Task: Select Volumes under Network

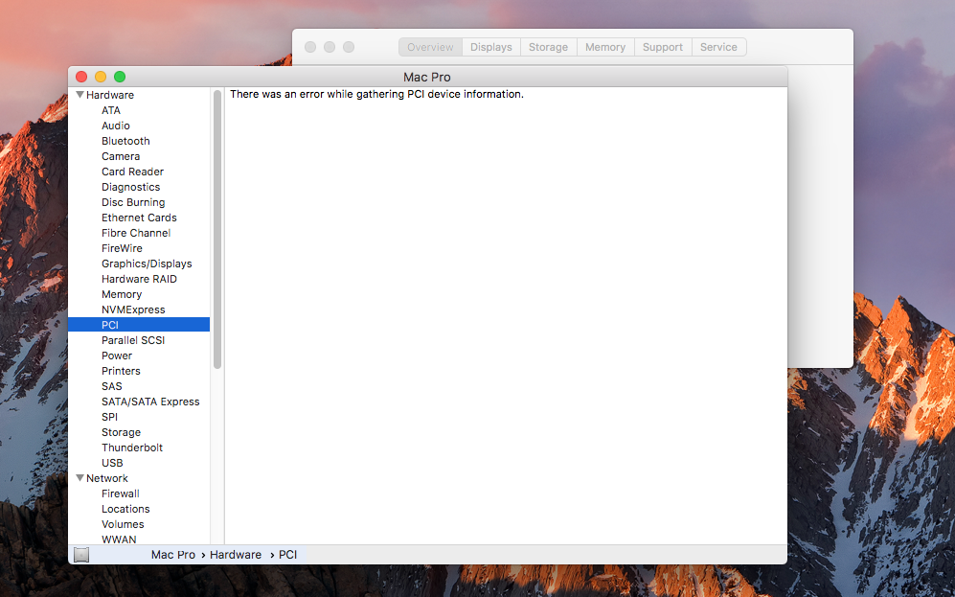Action: 123,524
